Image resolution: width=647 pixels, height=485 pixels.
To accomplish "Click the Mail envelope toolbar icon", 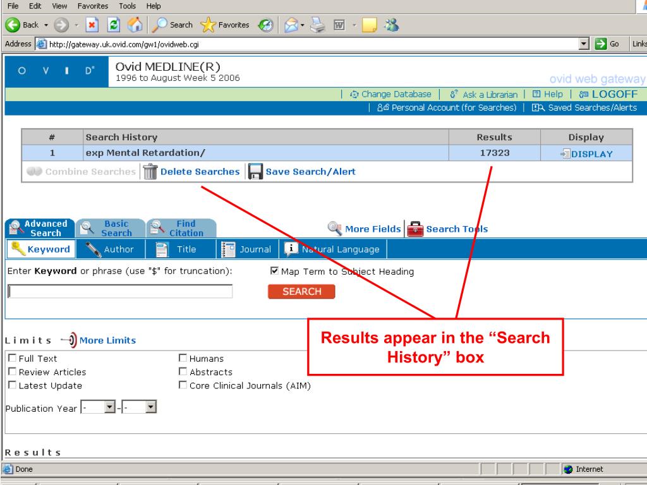I will pos(291,25).
